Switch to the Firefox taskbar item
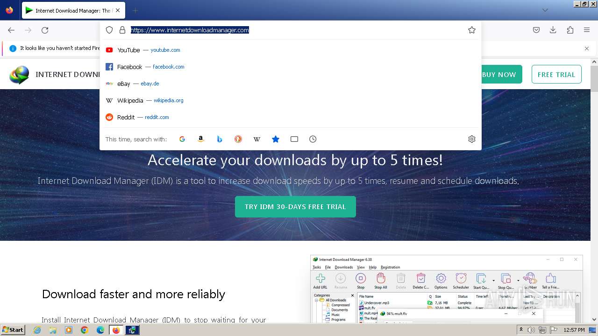Screen dimensions: 598x336 pos(116,330)
